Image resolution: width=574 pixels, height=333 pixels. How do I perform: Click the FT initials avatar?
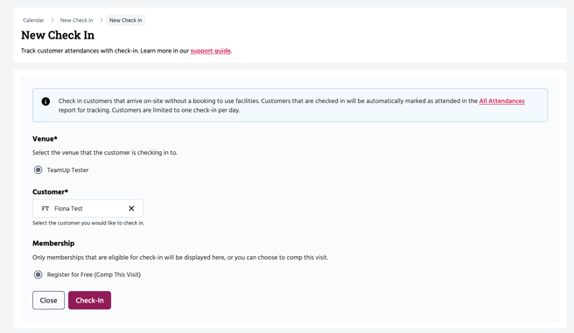45,208
